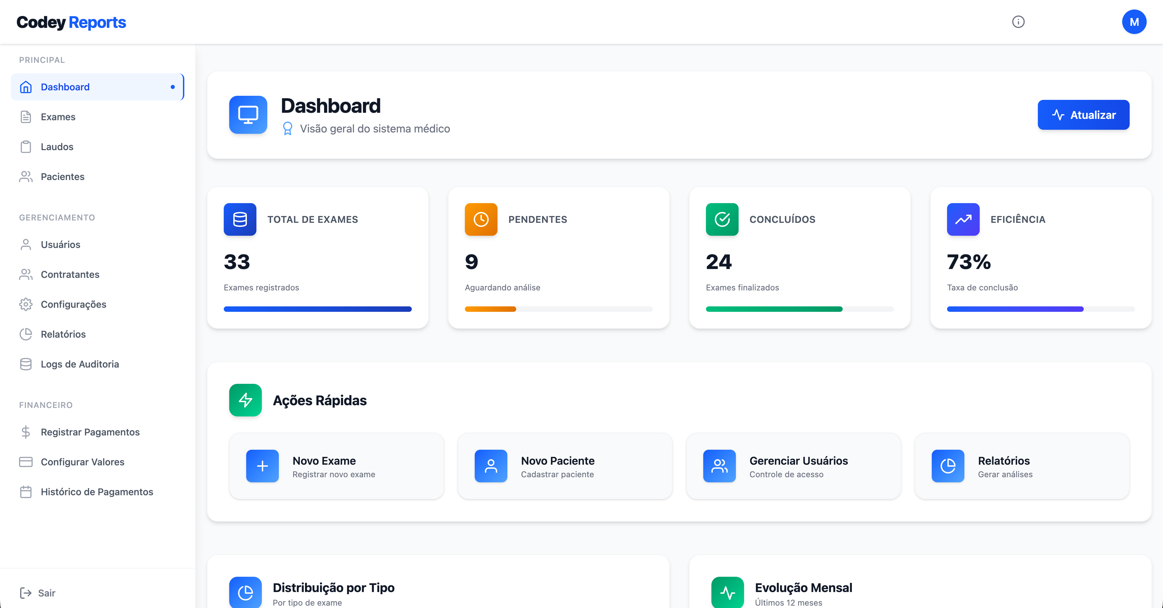Open Logs de Auditoria database icon
The width and height of the screenshot is (1163, 608).
pos(26,364)
